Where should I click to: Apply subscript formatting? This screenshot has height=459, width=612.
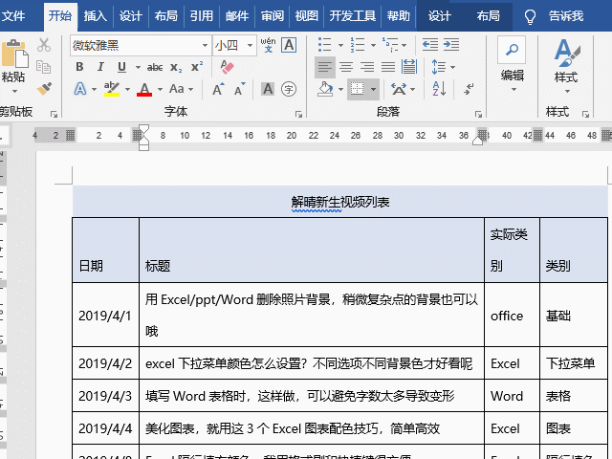176,67
